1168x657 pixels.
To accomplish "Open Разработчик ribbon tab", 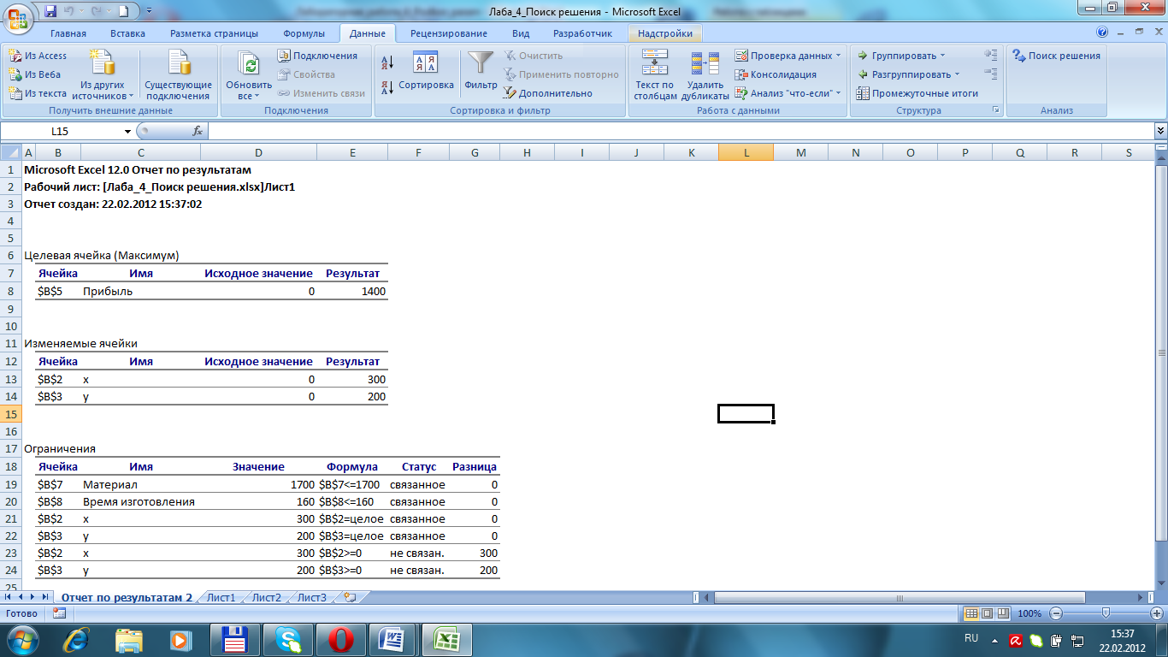I will coord(582,33).
